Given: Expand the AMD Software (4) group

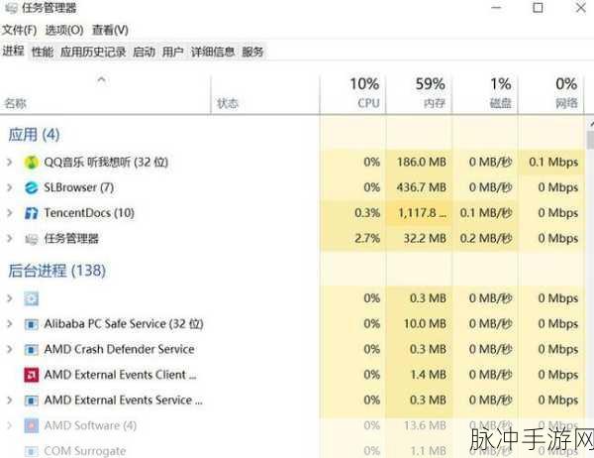Looking at the screenshot, I should tap(10, 425).
